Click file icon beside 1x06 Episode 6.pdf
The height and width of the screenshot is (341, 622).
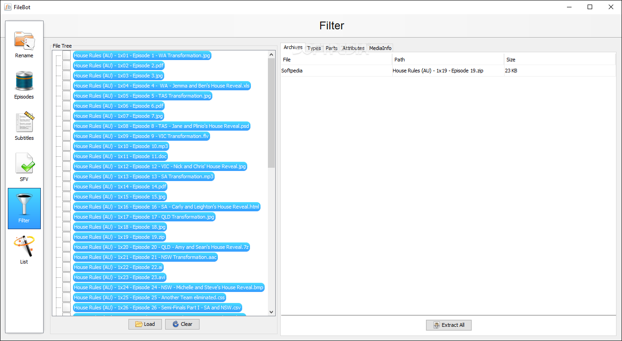(x=67, y=106)
